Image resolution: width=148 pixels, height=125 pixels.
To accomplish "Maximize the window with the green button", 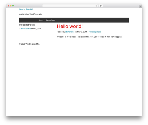I will [13, 6].
